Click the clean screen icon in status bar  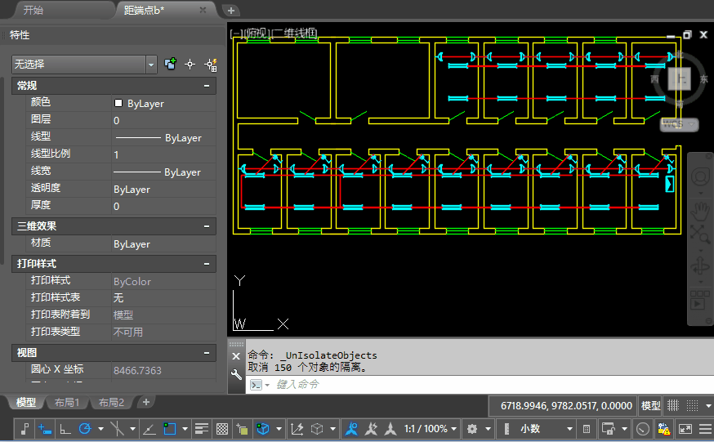(x=685, y=429)
